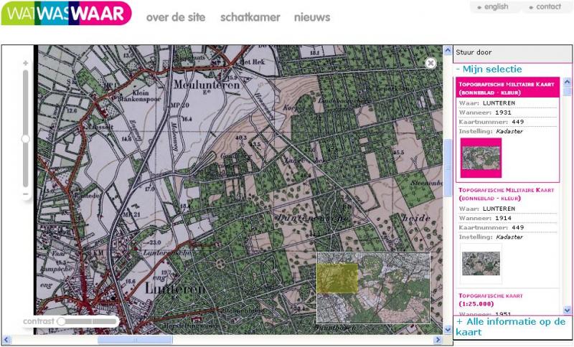Click horizontal scrollbar right arrow
574x347 pixels.
(x=438, y=340)
